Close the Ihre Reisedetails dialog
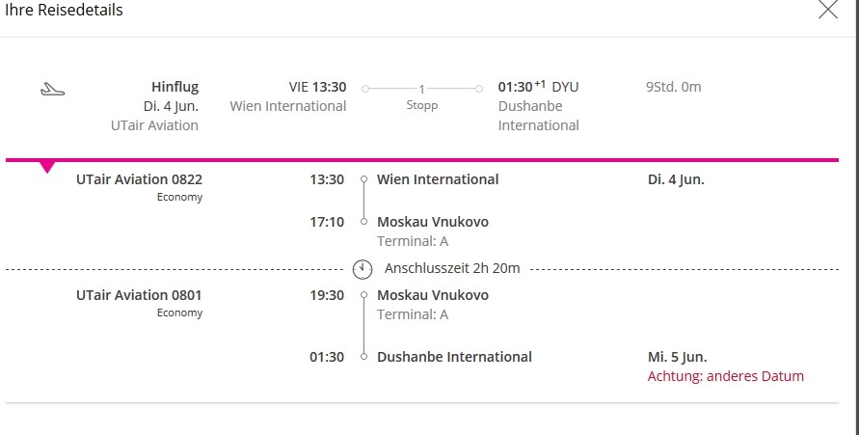Image resolution: width=859 pixels, height=435 pixels. coord(827,11)
